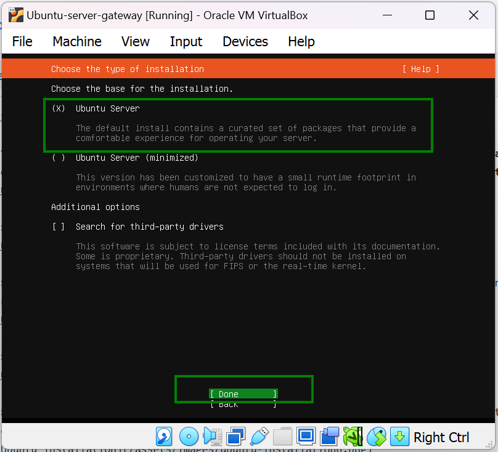Click the optical disk drive icon
This screenshot has width=498, height=452.
click(x=189, y=437)
